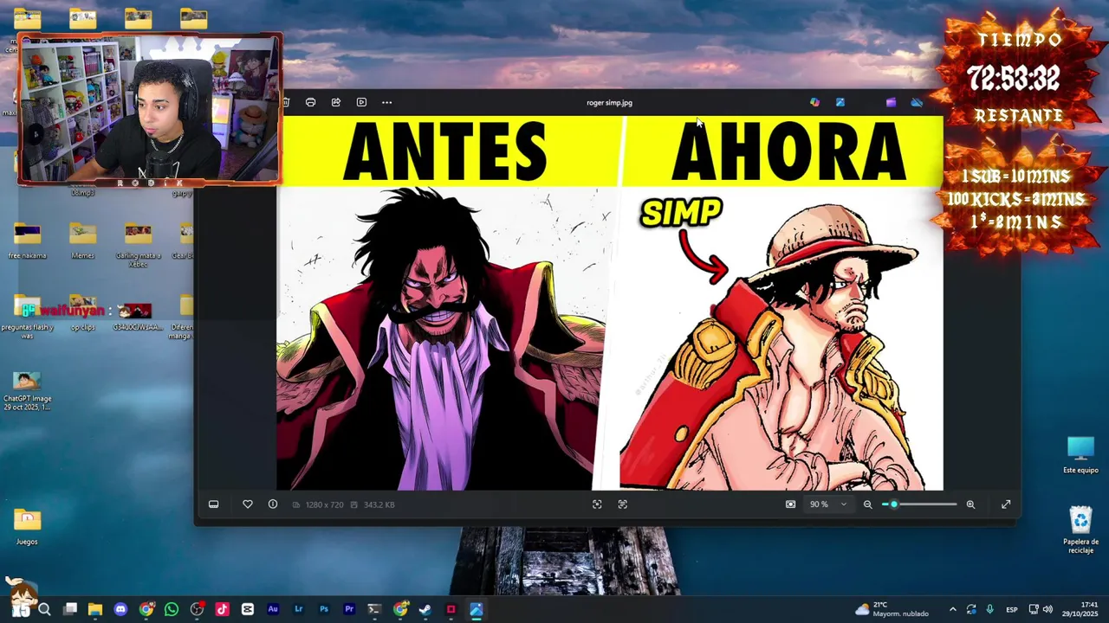Image resolution: width=1109 pixels, height=623 pixels.
Task: Open Task View on the taskbar
Action: [x=70, y=609]
